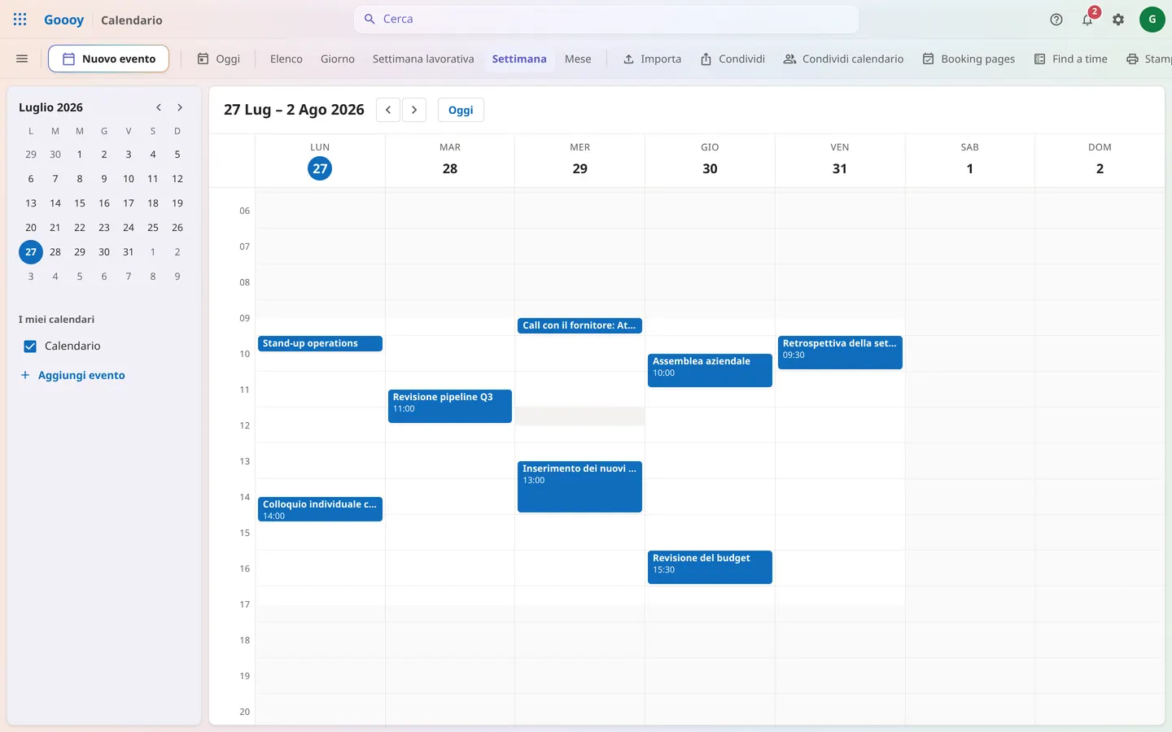Go to previous month in mini calendar
The image size is (1172, 732).
159,107
